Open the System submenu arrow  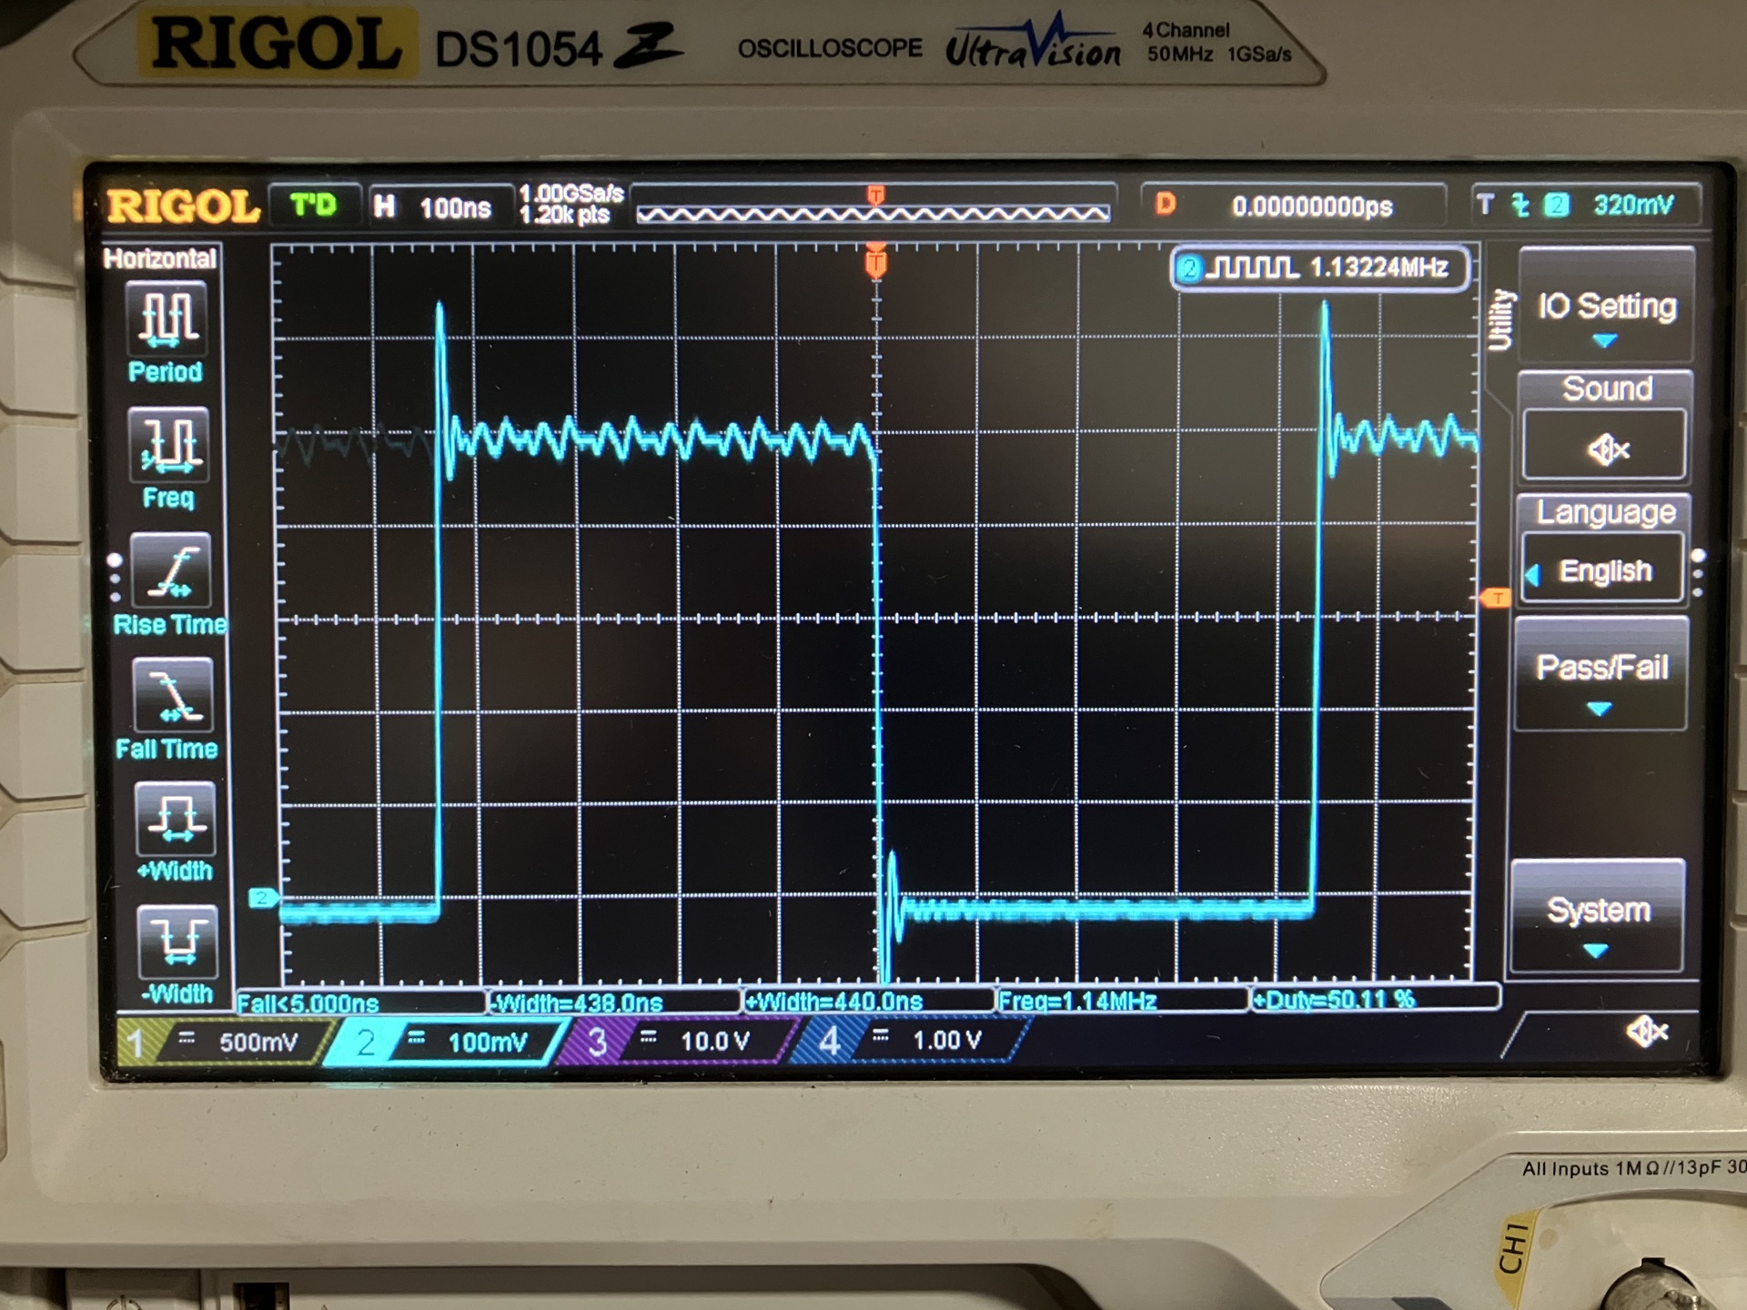1596,951
